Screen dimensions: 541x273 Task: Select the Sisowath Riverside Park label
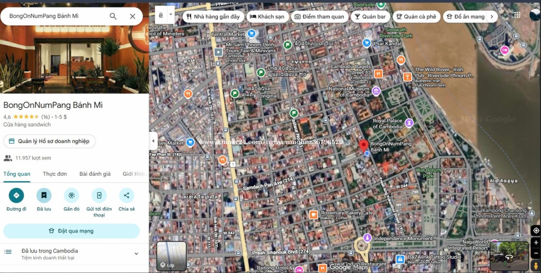tap(396, 33)
